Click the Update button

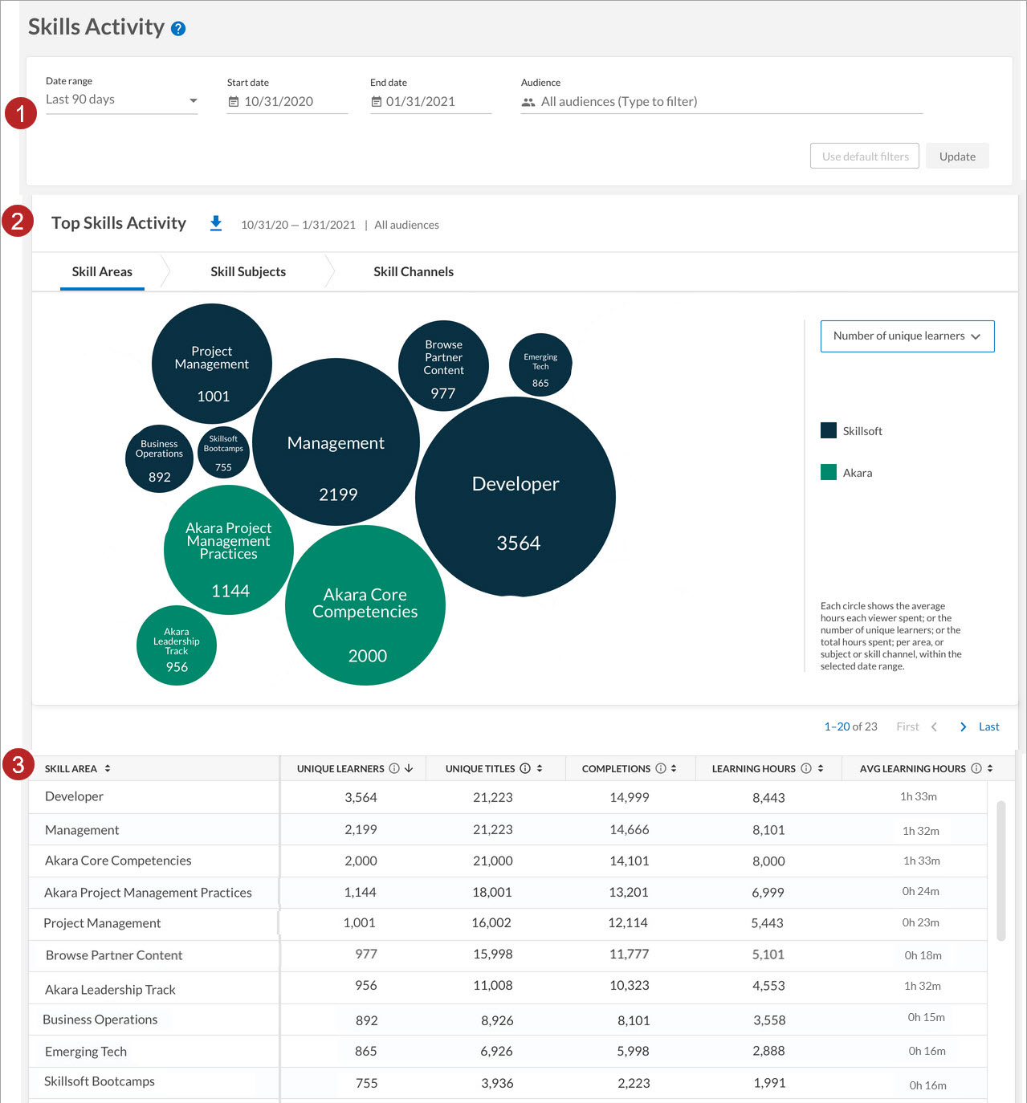(957, 157)
